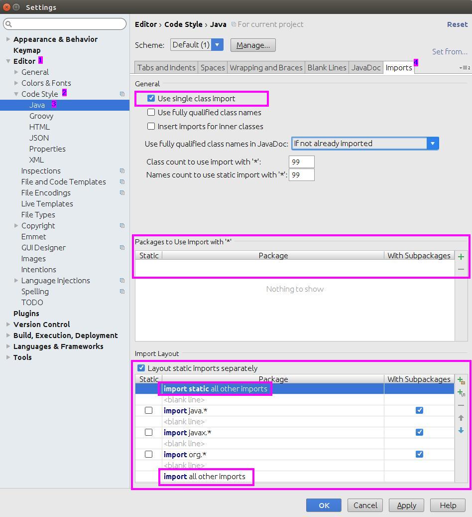Click the add blank line icon in Import Layout

click(x=461, y=392)
